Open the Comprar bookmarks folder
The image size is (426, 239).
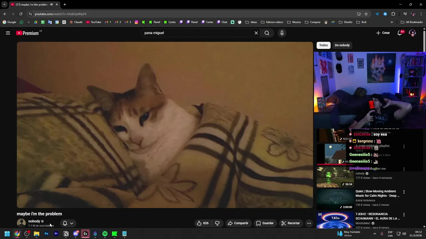coord(313,22)
